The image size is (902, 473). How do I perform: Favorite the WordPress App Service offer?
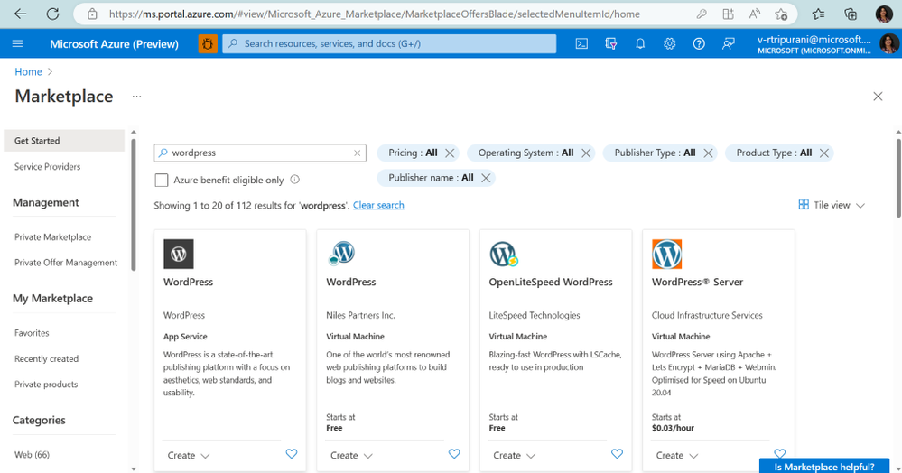pyautogui.click(x=292, y=454)
